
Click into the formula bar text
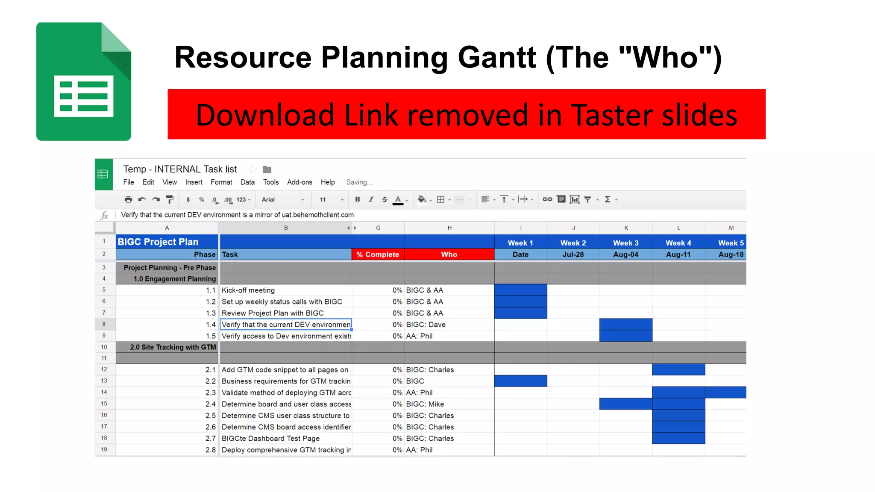tap(237, 215)
